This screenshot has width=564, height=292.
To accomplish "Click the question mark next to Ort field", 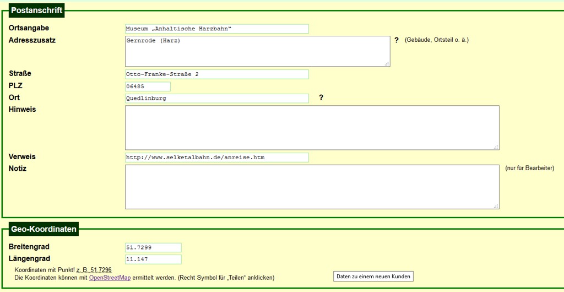I will (321, 98).
